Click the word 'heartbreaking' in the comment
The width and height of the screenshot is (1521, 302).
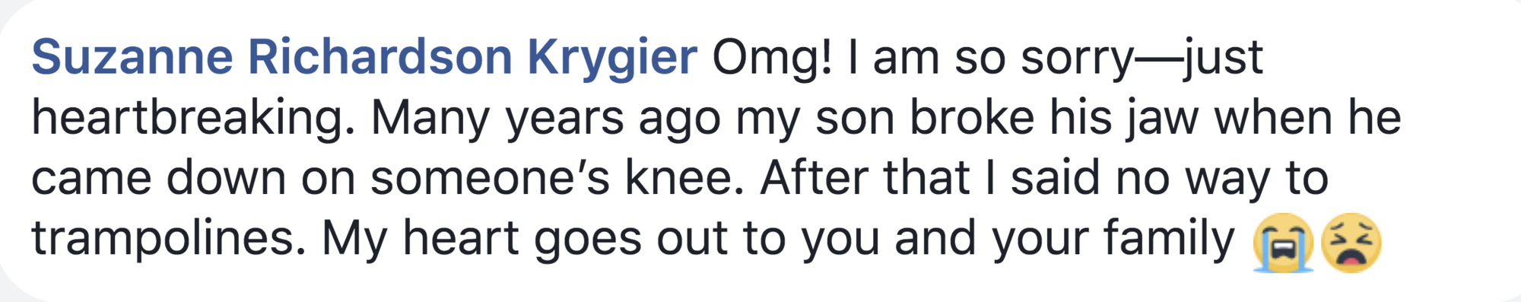(193, 119)
